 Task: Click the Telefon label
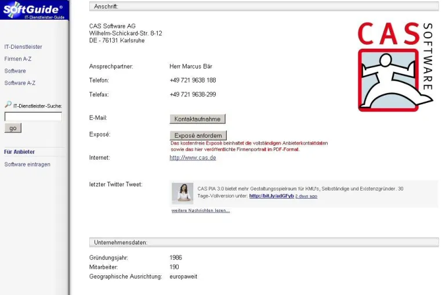(99, 80)
